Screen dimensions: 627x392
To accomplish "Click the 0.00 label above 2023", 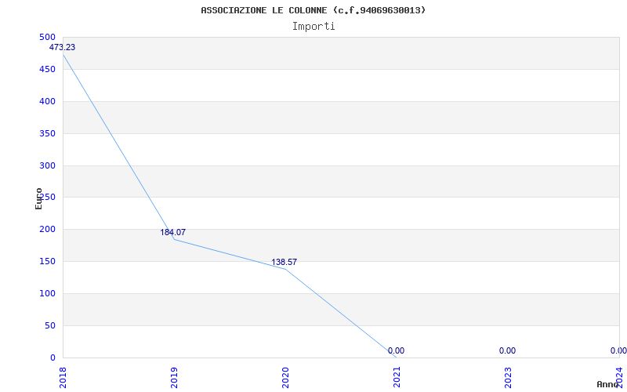I will (507, 350).
